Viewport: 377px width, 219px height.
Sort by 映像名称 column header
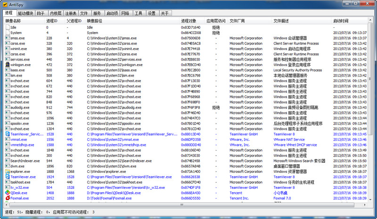(x=25, y=21)
